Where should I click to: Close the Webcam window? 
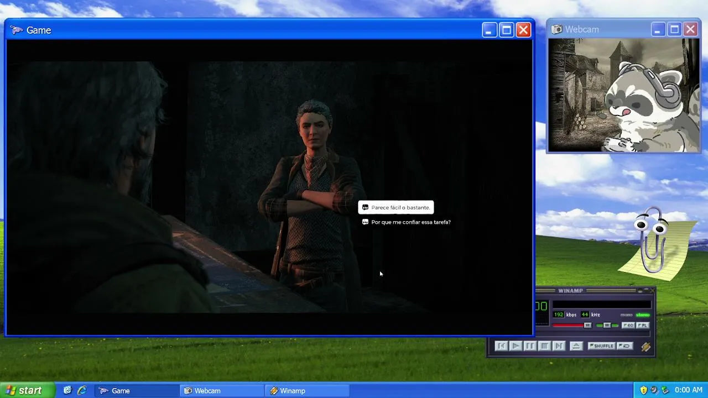point(691,29)
